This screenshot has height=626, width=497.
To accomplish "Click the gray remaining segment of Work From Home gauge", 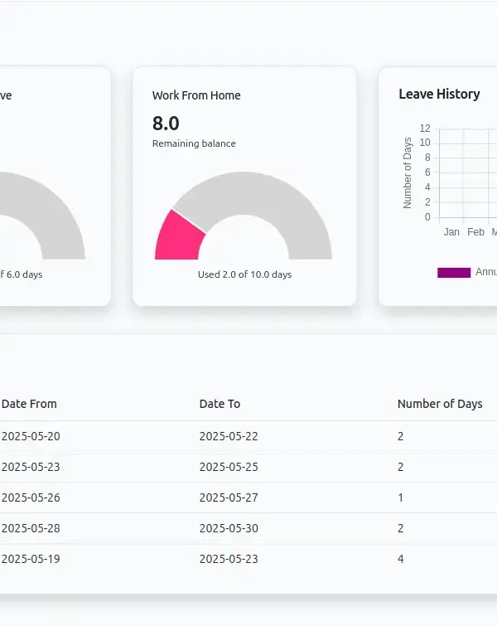I will click(265, 193).
